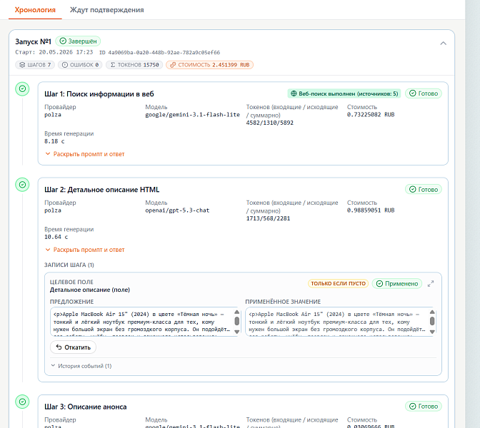
Task: Click the Завершён status badge
Action: (x=78, y=41)
